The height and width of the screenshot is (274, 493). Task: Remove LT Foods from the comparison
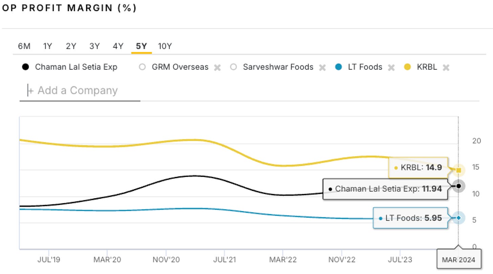[x=391, y=67]
